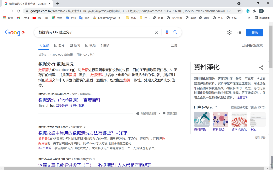Switch to the 新闻 news tab
This screenshot has height=170, width=273.
[x=75, y=45]
